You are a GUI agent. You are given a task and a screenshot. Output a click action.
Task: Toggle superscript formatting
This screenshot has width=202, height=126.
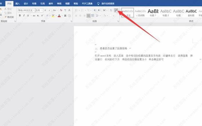point(42,15)
